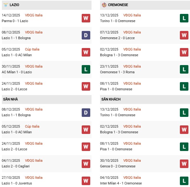Click W badge for Parma 0-1 Lazio

pyautogui.click(x=86, y=18)
